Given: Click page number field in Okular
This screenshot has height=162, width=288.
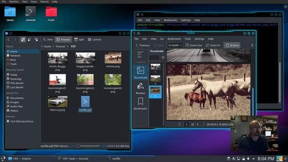Looking at the screenshot, I should pyautogui.click(x=186, y=124).
